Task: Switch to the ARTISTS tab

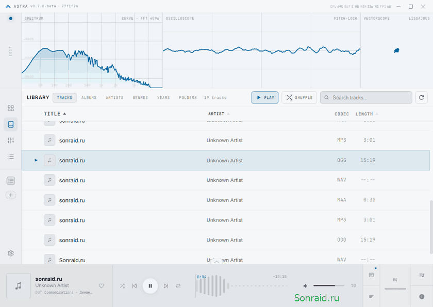Action: pos(114,98)
